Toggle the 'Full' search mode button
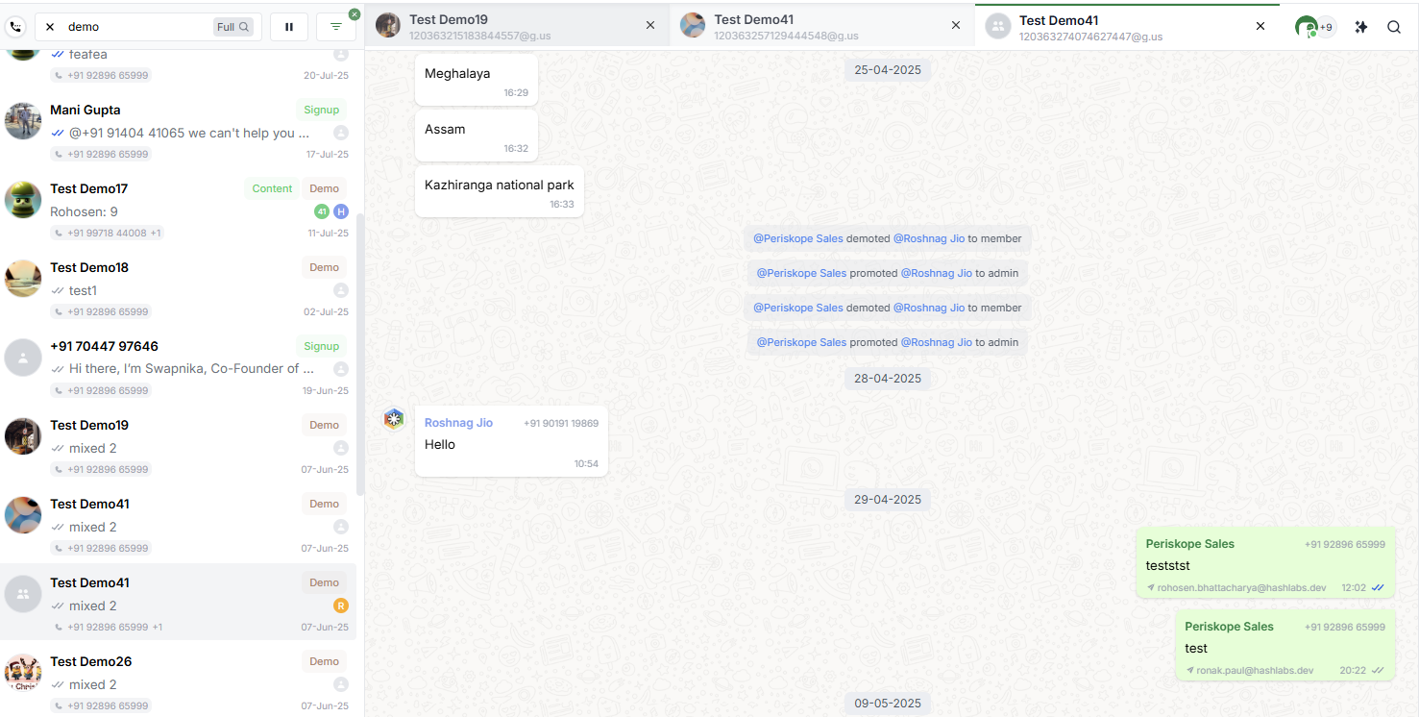 click(233, 27)
